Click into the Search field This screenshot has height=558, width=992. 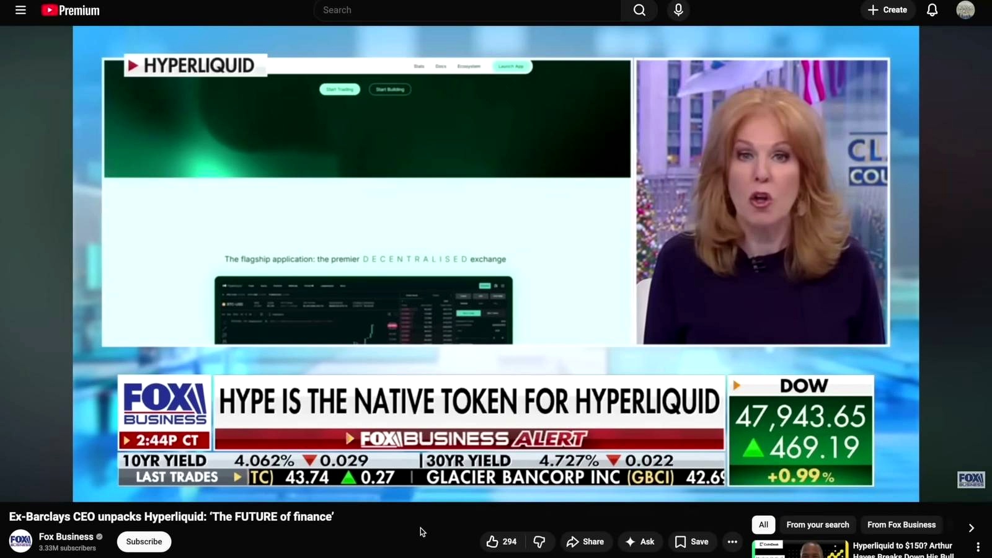click(x=467, y=10)
